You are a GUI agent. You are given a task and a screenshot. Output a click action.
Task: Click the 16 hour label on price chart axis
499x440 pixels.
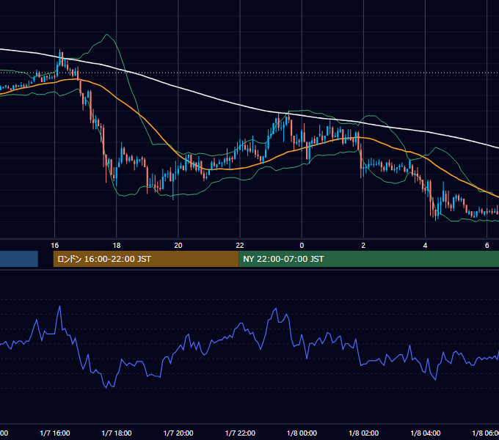(x=55, y=245)
